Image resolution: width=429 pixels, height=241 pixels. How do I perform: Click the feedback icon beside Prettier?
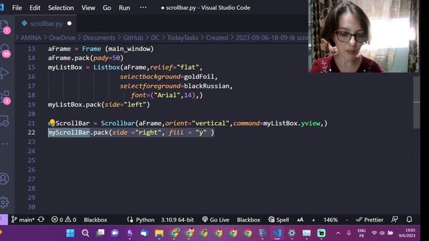click(x=395, y=219)
